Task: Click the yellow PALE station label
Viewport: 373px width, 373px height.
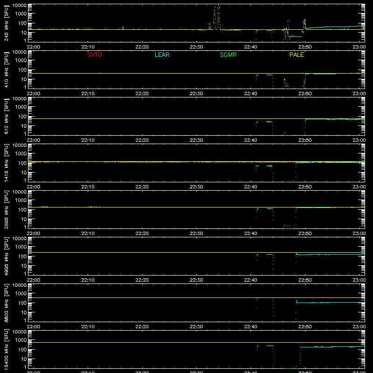Action: 297,55
